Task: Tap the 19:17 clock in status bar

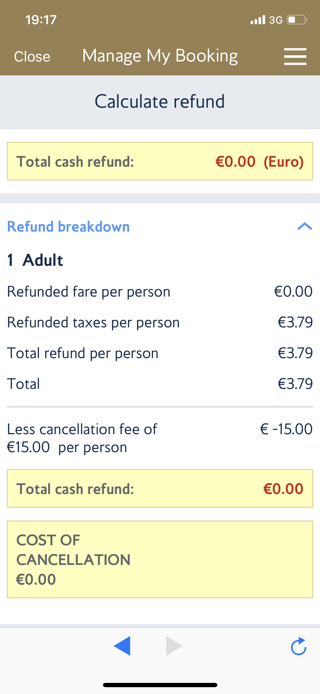Action: click(41, 20)
